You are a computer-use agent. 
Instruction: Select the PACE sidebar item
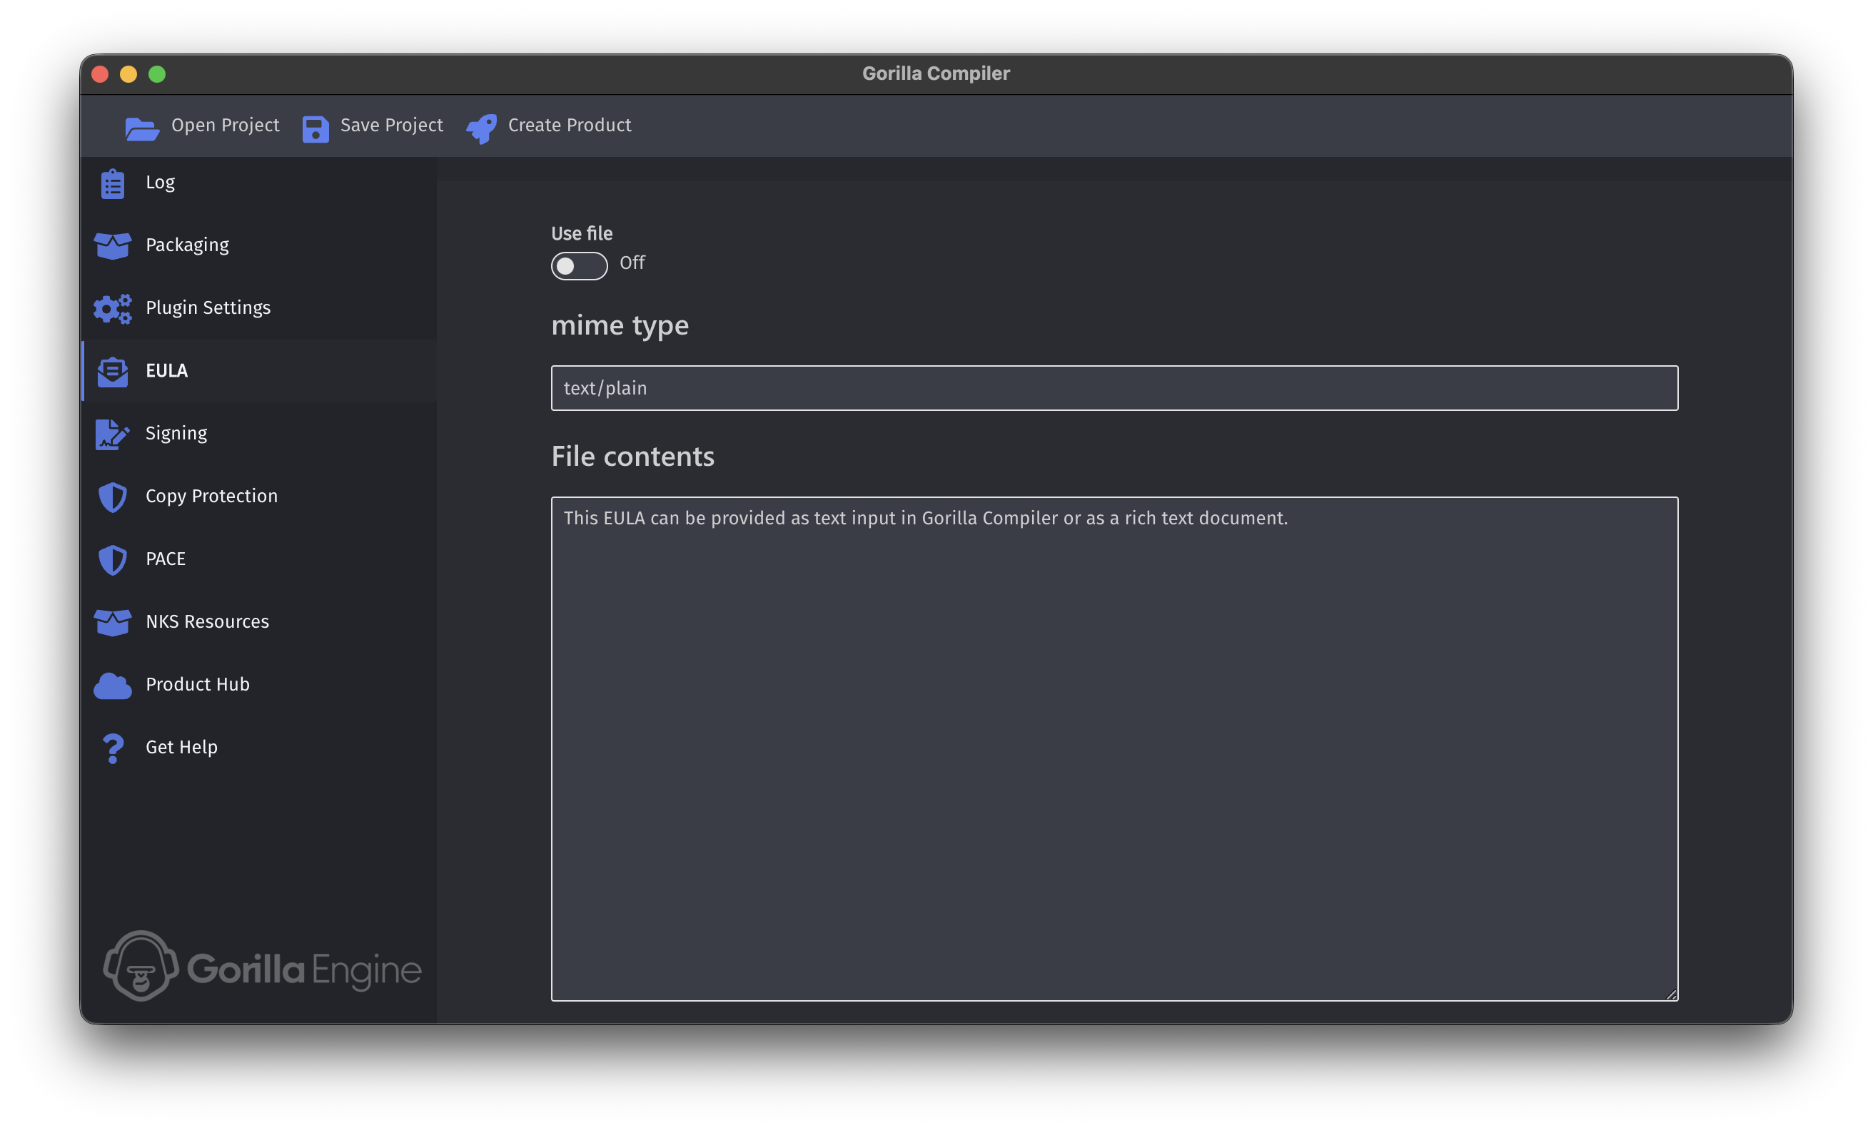(x=259, y=559)
